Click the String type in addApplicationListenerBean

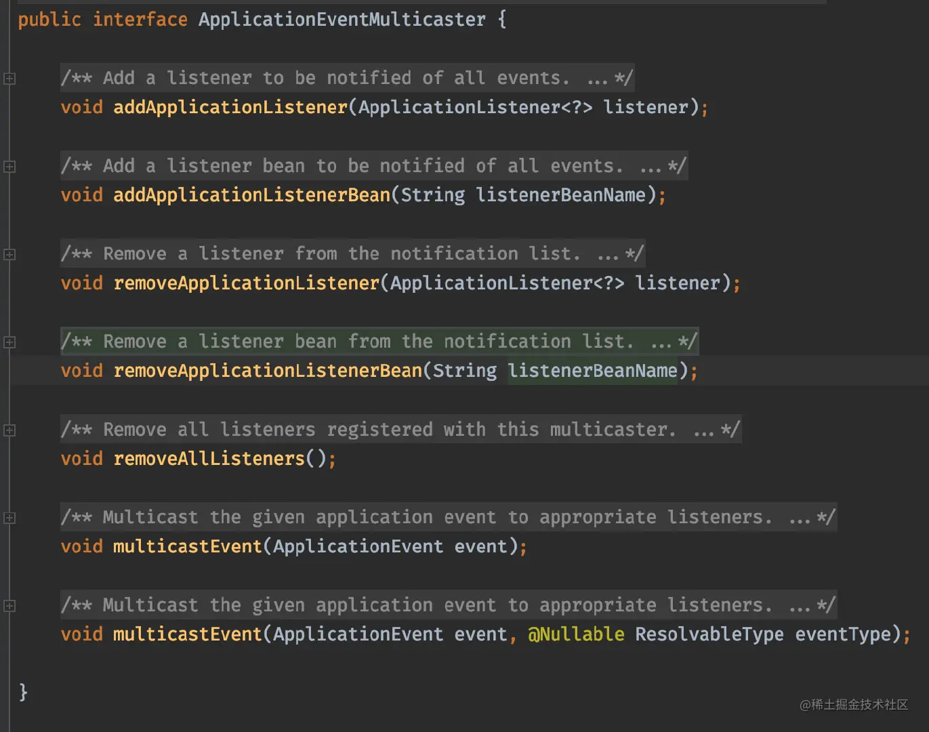point(433,195)
